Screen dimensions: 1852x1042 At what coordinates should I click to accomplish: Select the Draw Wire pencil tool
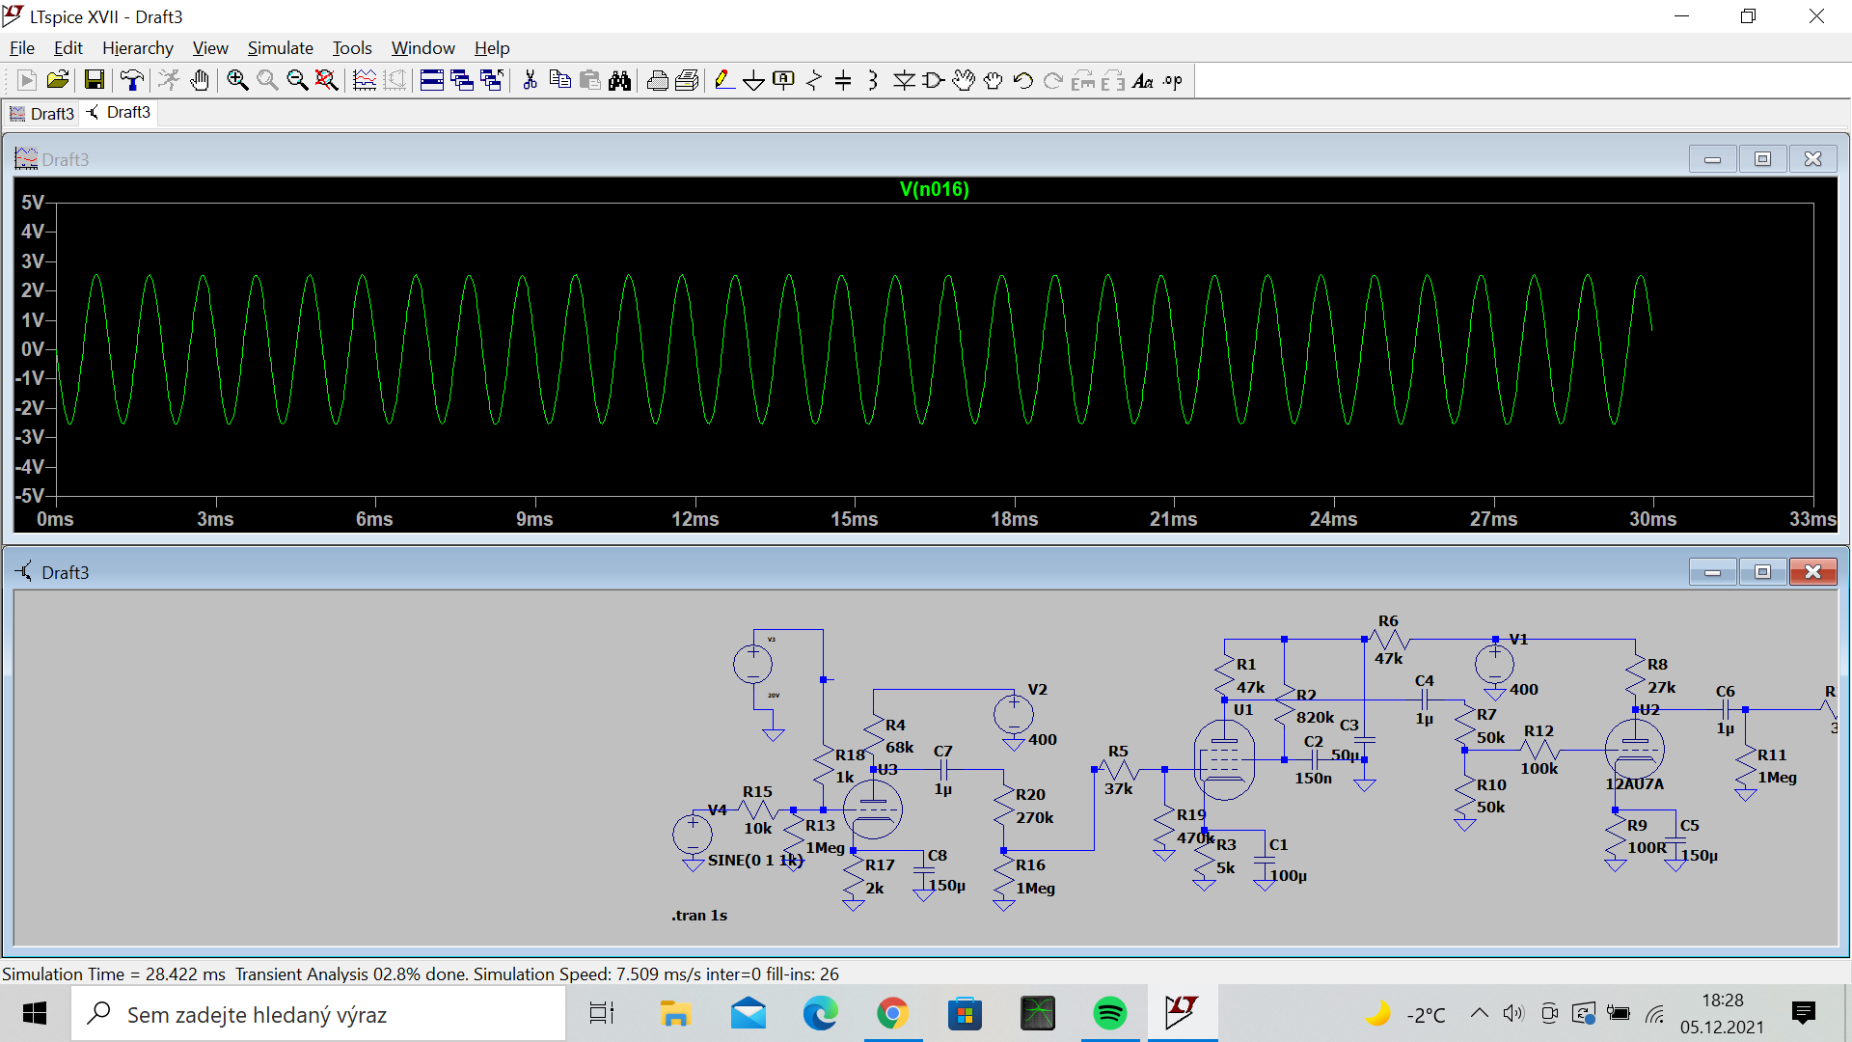(723, 81)
